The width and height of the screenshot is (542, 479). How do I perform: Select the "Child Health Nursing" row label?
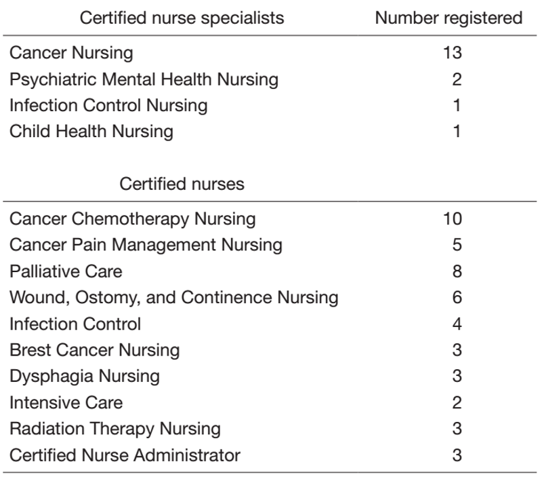91,131
